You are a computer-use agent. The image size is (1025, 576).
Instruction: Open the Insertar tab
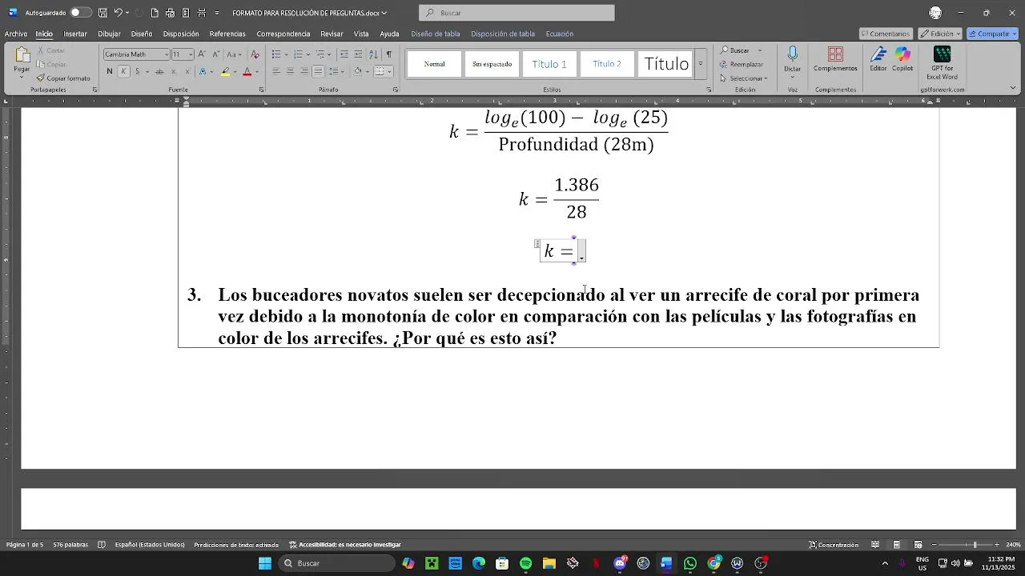(75, 34)
